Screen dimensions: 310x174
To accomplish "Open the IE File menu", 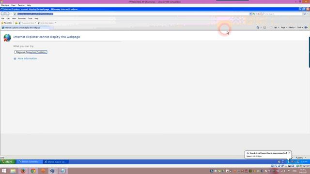I will pos(3,18).
